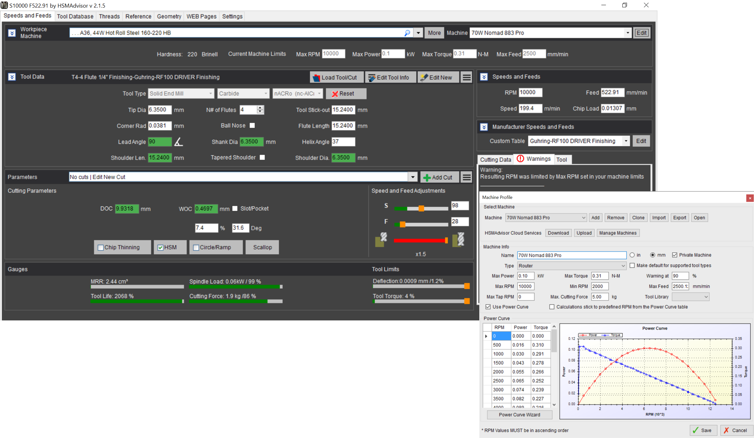Click the conservative cut tool icon
The image size is (754, 438).
(381, 240)
